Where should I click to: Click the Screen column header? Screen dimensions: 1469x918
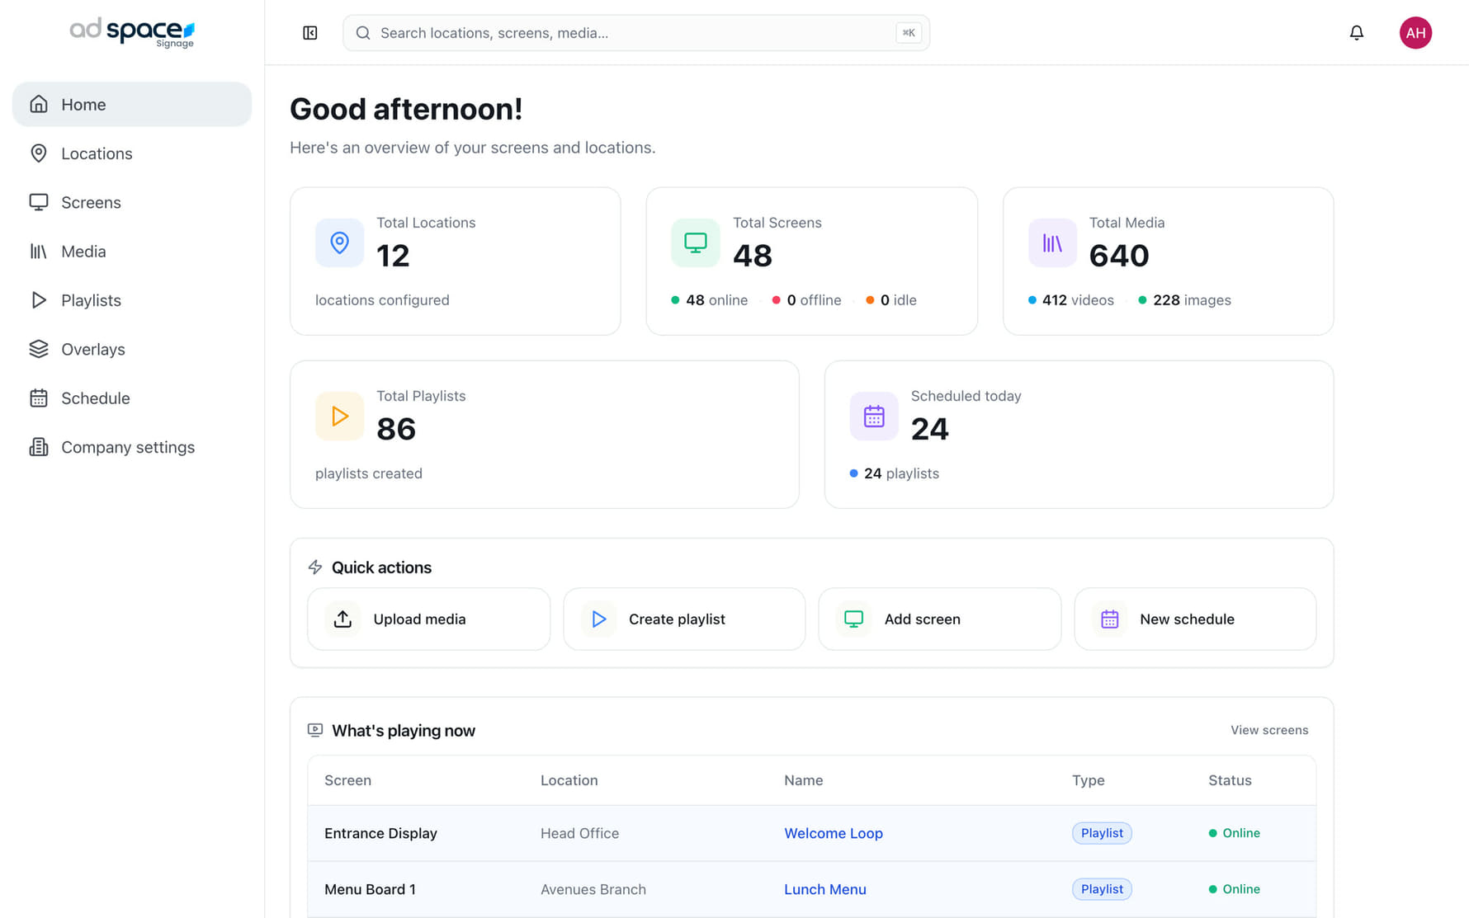pos(347,780)
